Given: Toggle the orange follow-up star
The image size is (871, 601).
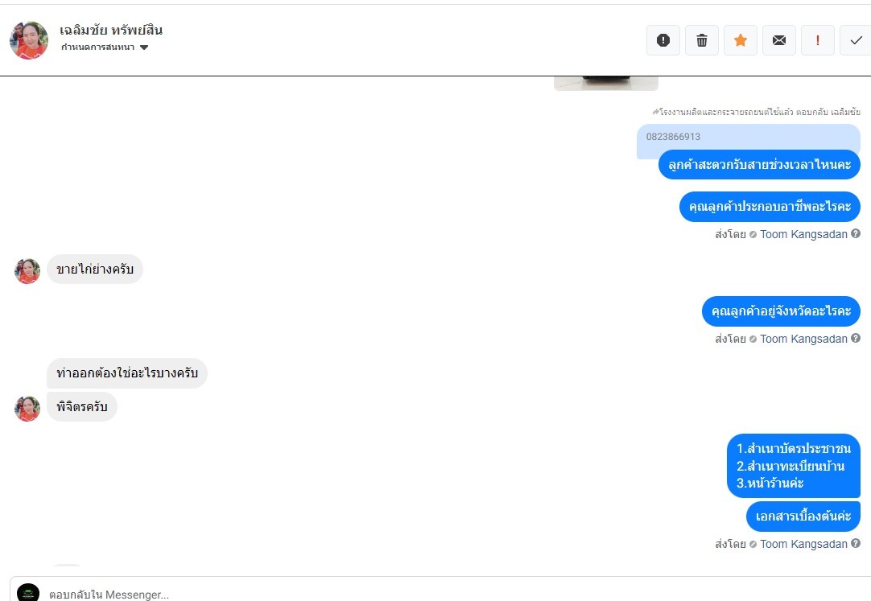Looking at the screenshot, I should click(740, 40).
